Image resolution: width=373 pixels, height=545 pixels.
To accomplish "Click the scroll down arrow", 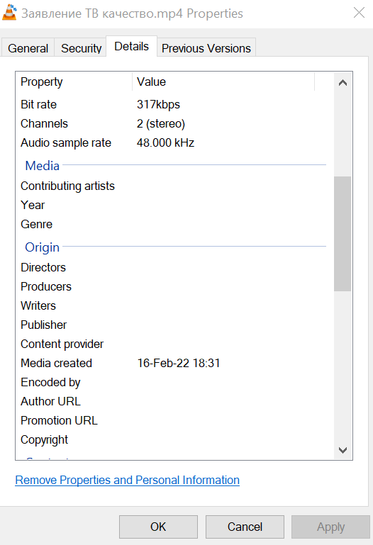I will click(343, 451).
